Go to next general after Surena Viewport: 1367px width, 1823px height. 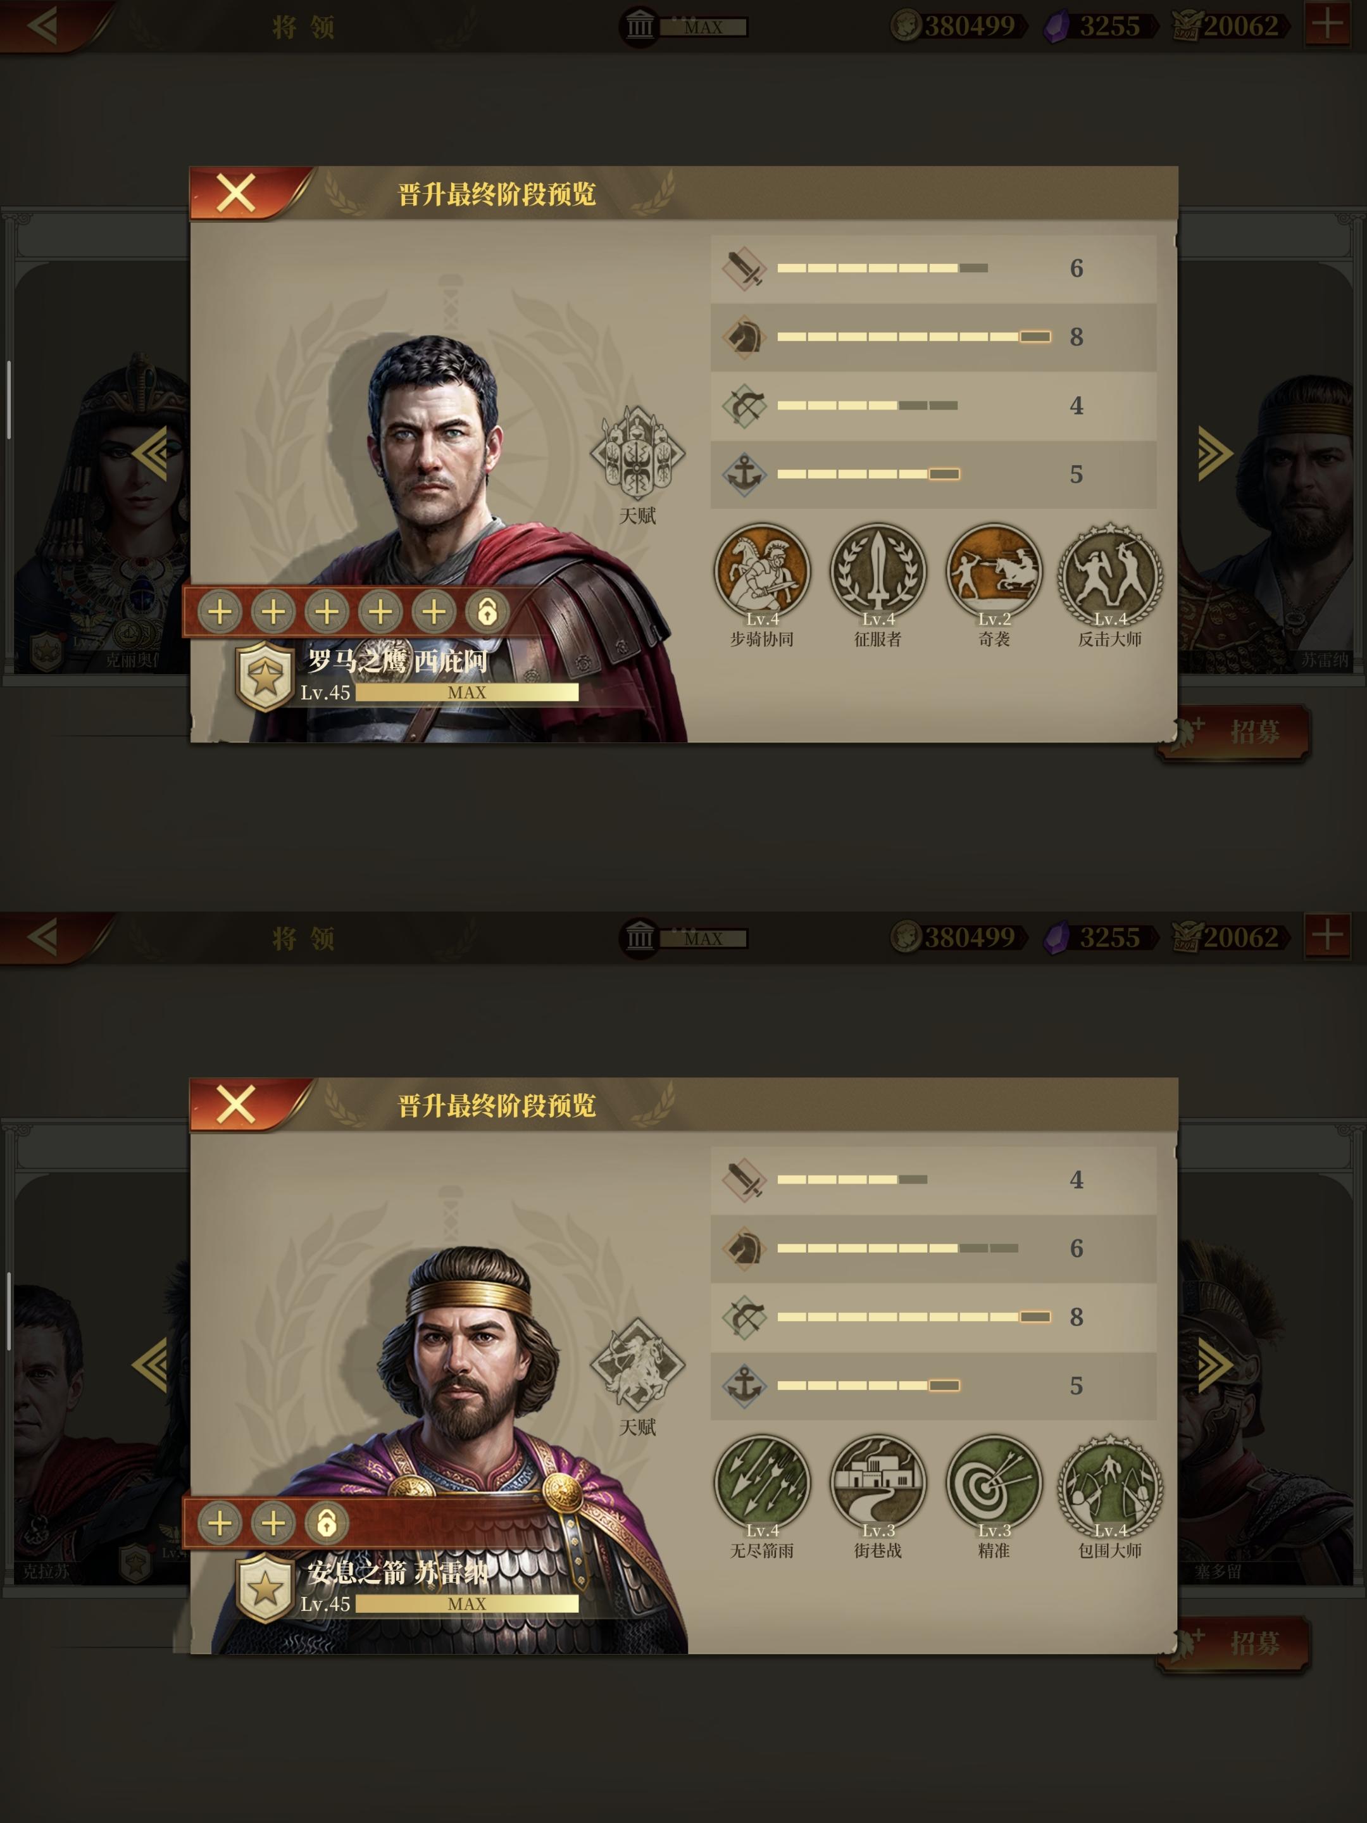[1215, 1364]
